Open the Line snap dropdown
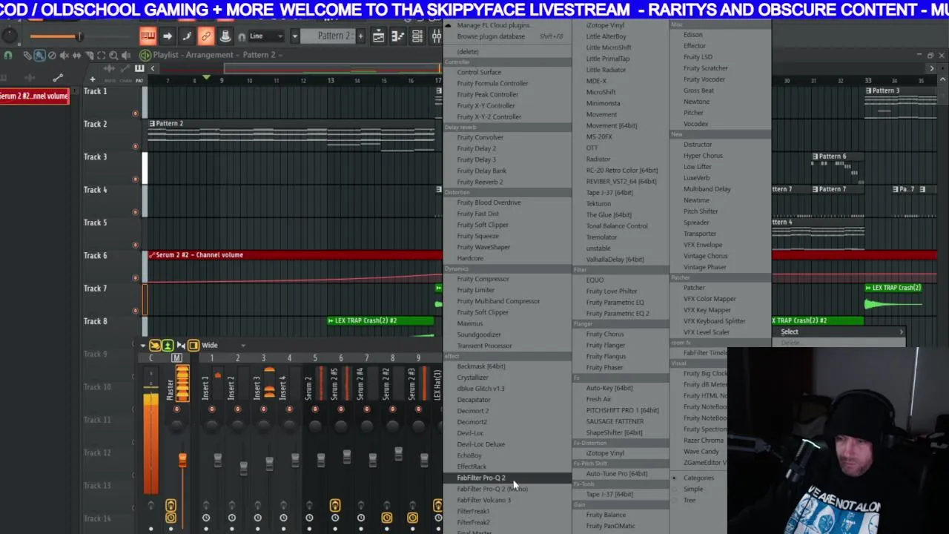949x534 pixels. pyautogui.click(x=265, y=36)
